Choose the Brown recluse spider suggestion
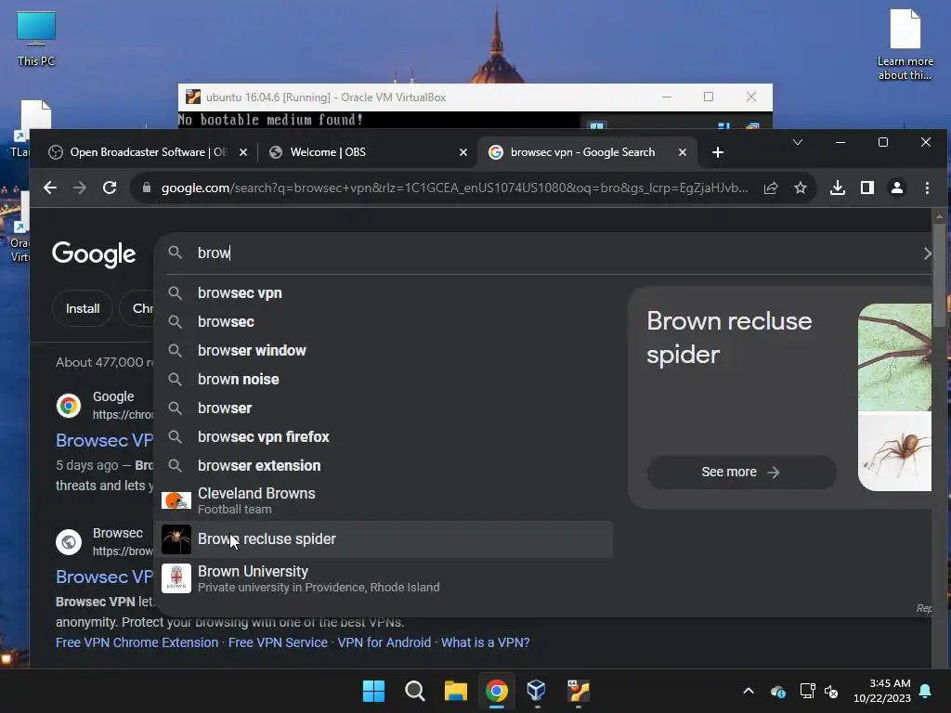Viewport: 951px width, 713px height. tap(384, 539)
